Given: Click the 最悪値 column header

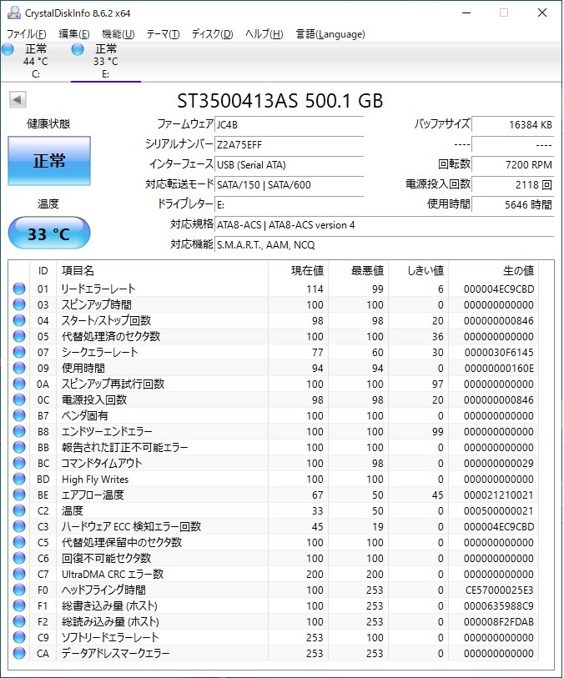Looking at the screenshot, I should click(x=358, y=271).
